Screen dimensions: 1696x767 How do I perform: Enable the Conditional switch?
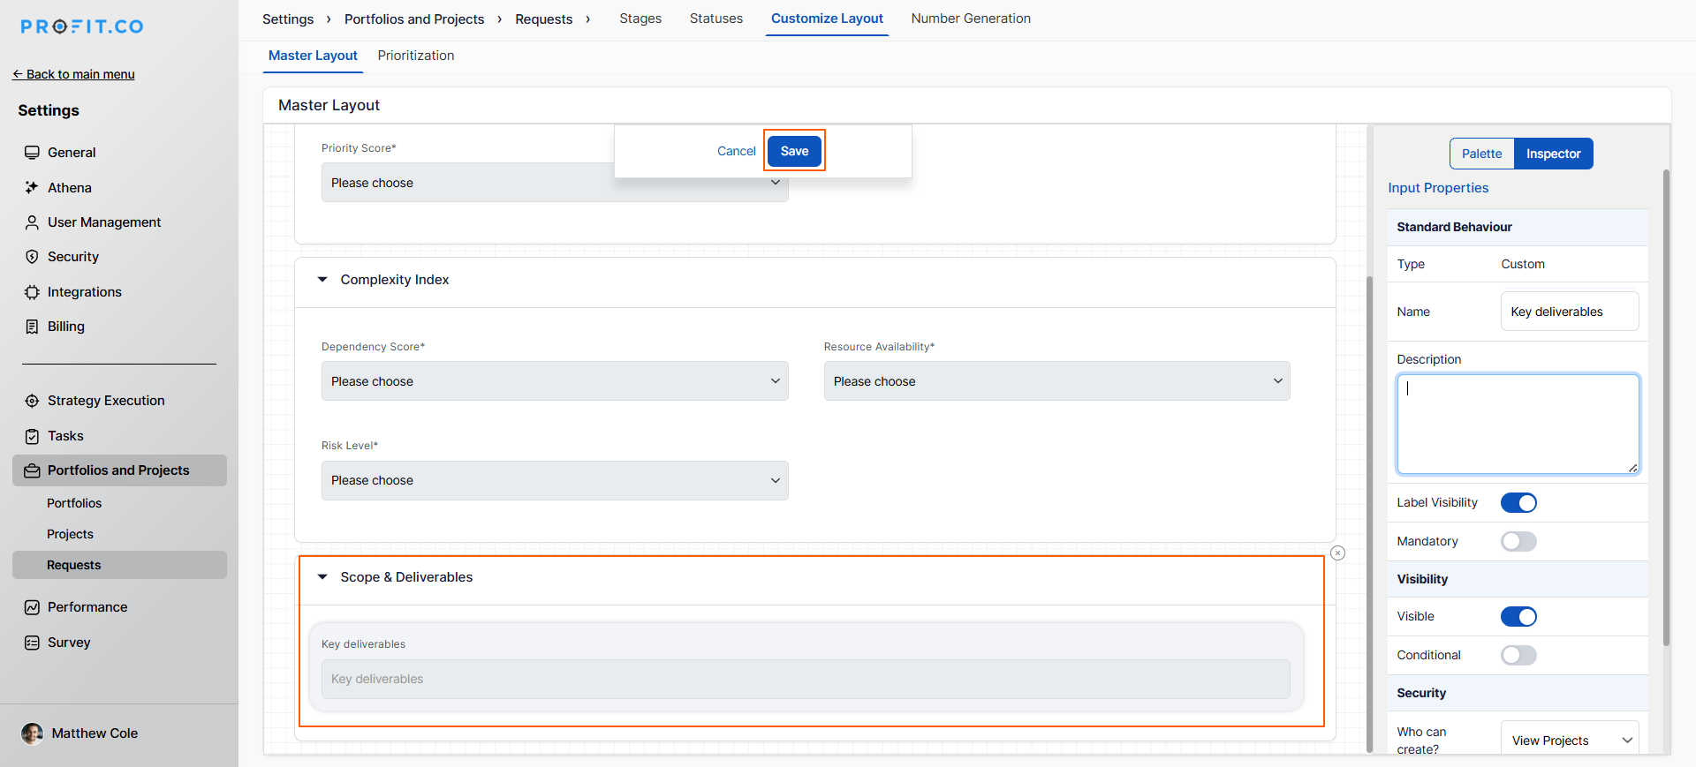1518,655
